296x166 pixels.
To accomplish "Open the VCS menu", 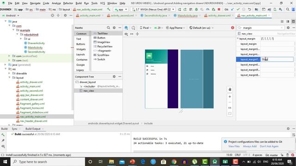I will click(x=102, y=3).
